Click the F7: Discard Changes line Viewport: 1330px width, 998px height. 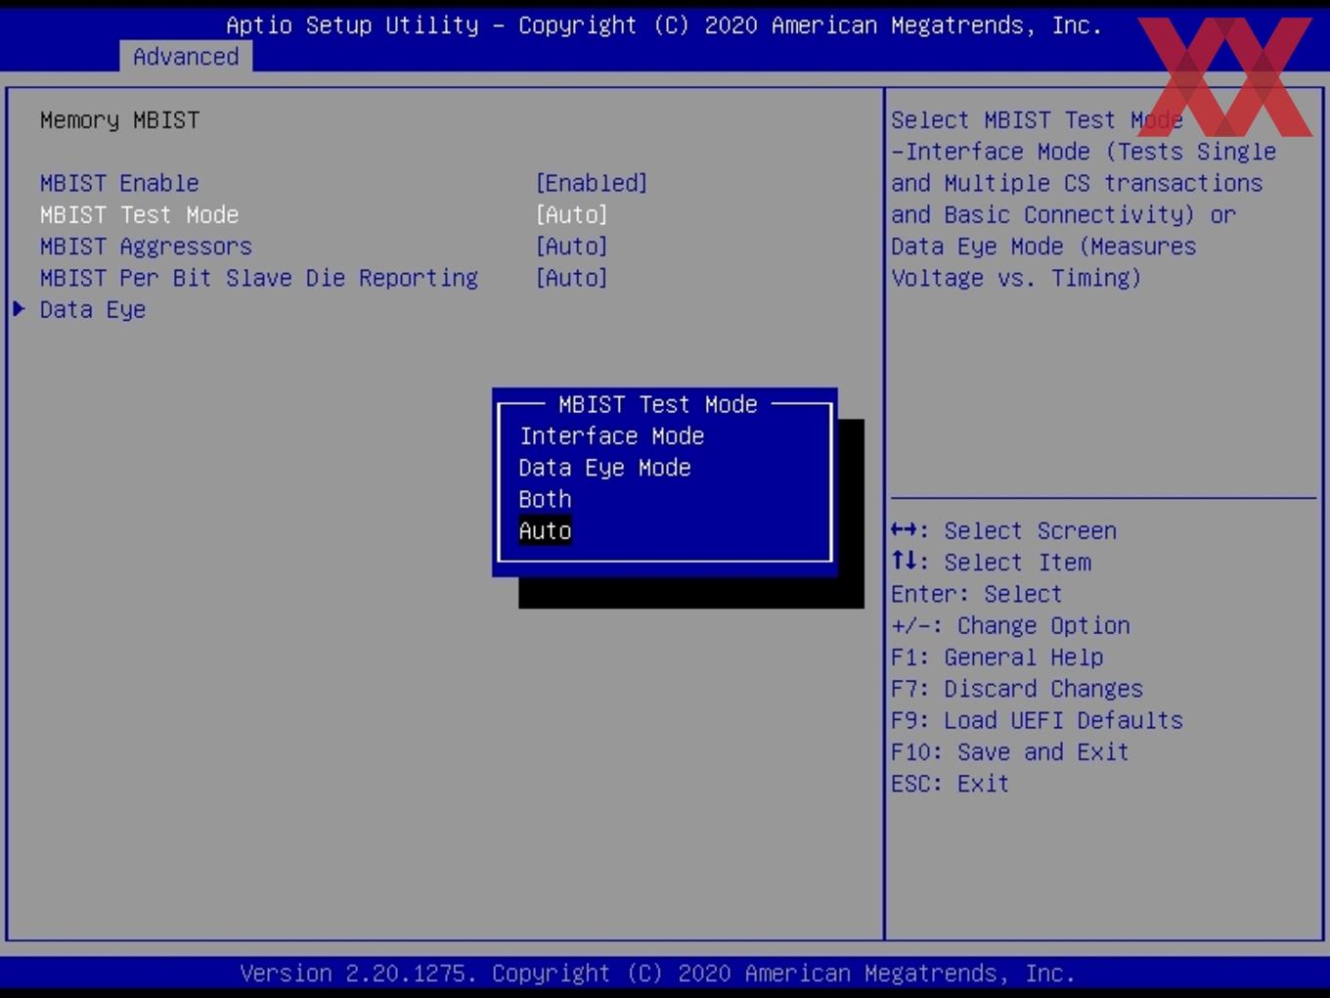coord(1017,689)
